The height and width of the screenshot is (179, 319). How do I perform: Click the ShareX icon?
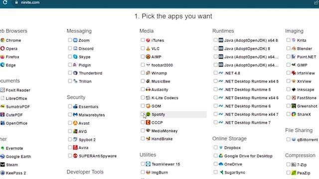(294, 114)
